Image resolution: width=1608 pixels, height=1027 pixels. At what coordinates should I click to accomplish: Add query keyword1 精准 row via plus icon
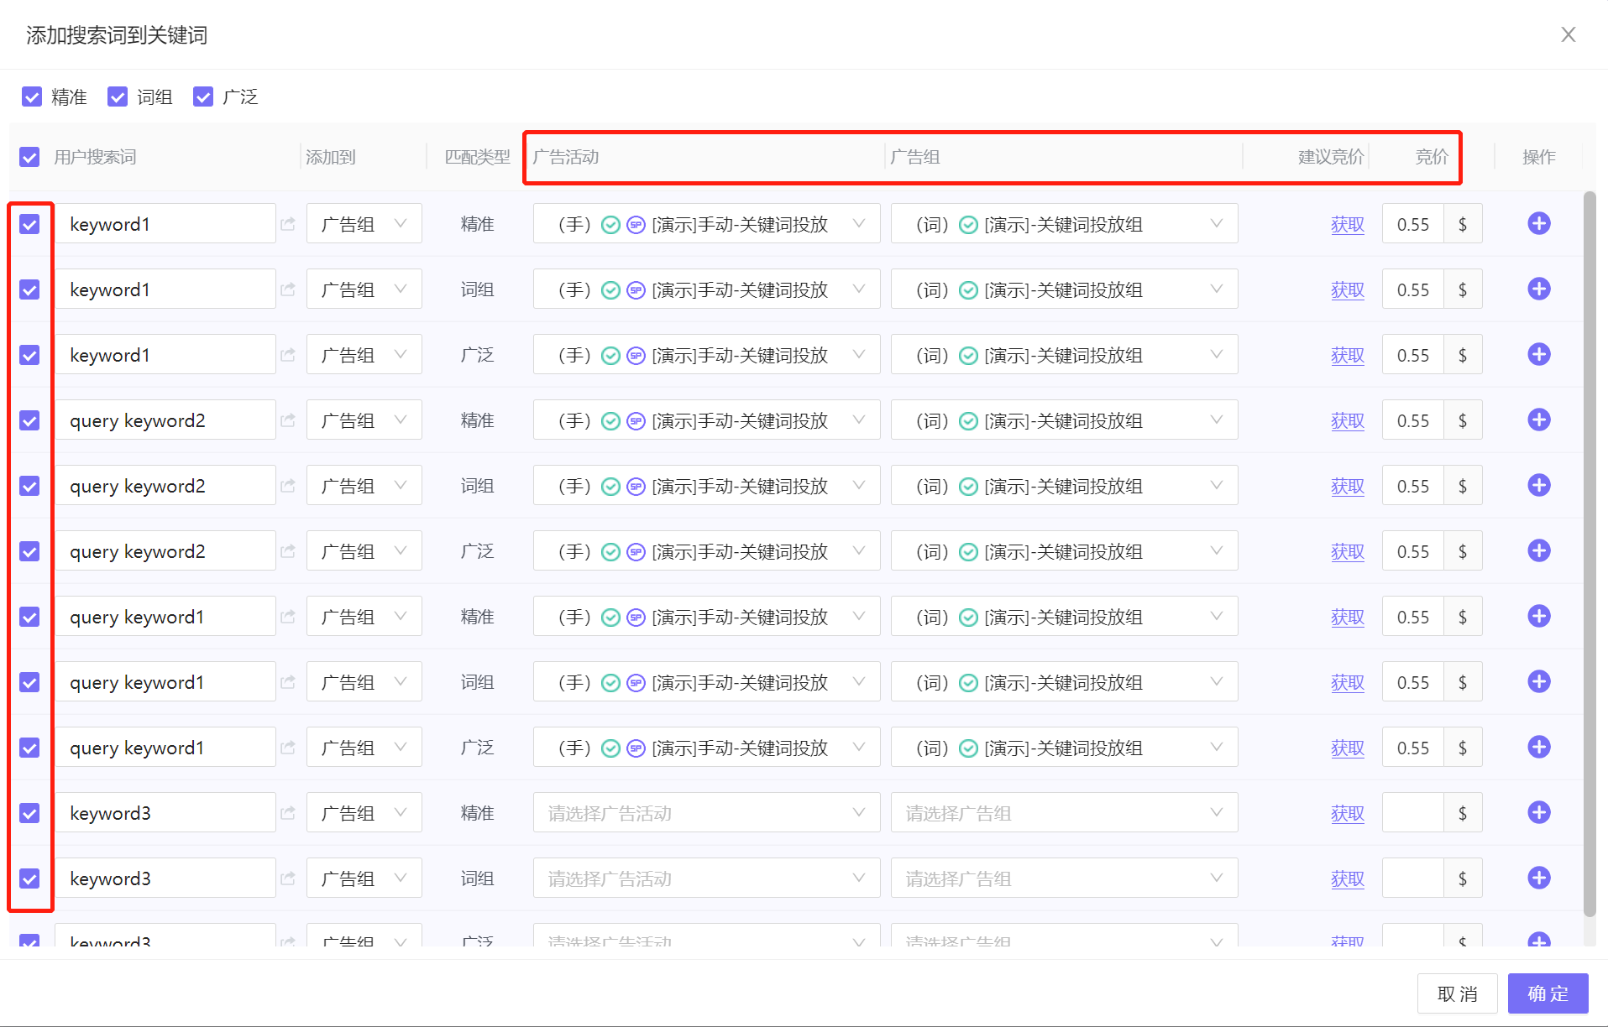[x=1538, y=617]
